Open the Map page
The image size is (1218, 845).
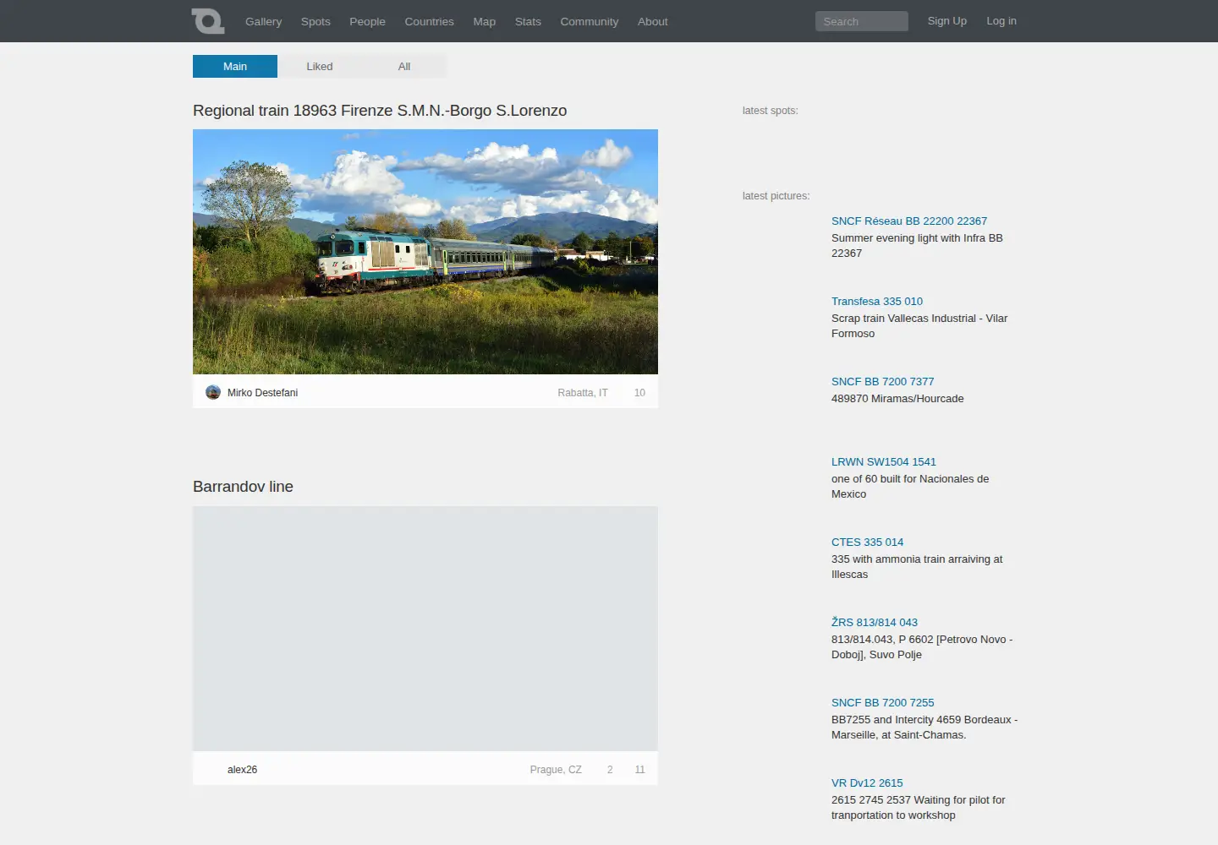click(485, 21)
